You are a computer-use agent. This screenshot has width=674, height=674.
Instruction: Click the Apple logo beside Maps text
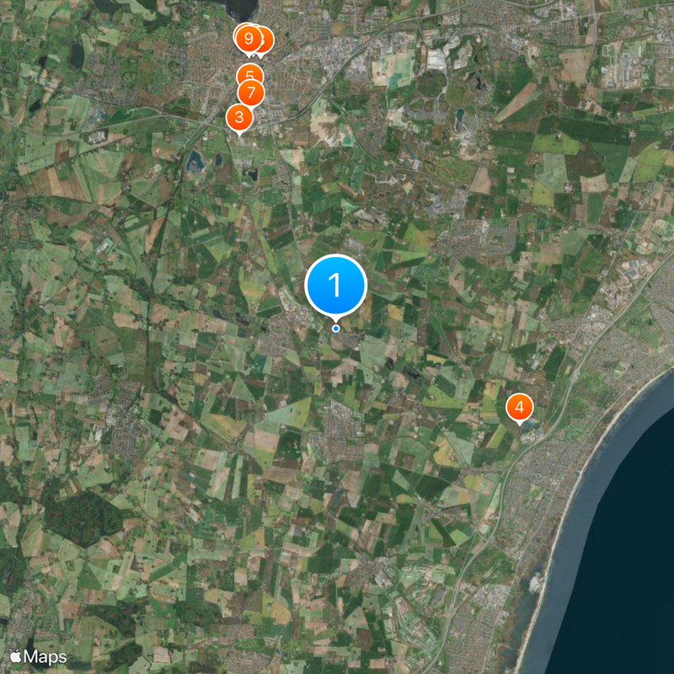click(x=15, y=656)
